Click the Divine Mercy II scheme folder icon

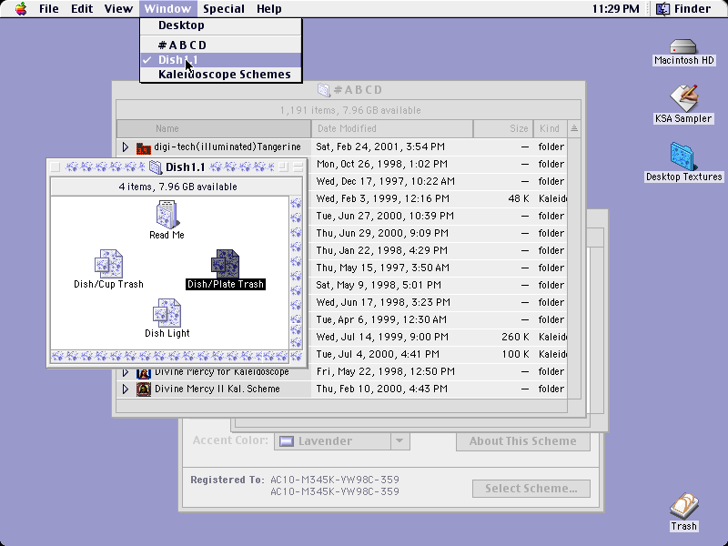click(144, 389)
